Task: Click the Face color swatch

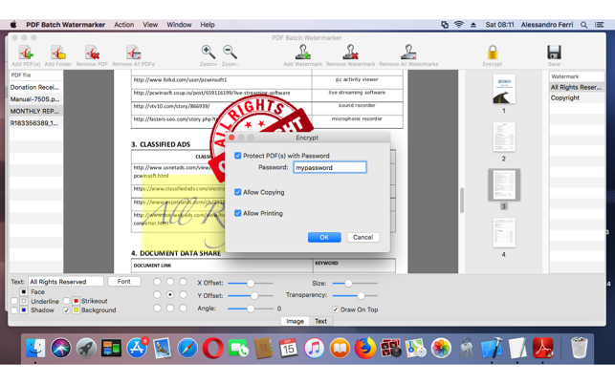Action: click(24, 292)
